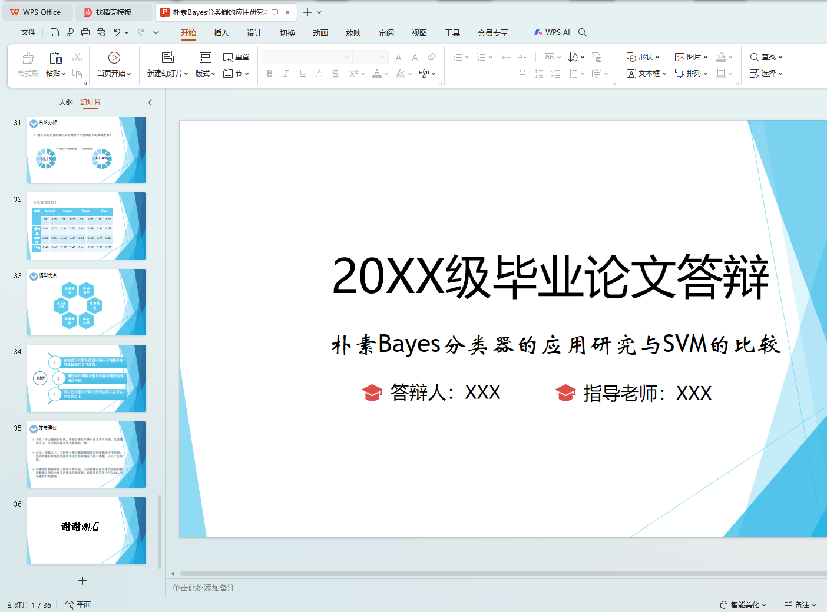827x612 pixels.
Task: Undo the last action
Action: tap(117, 32)
